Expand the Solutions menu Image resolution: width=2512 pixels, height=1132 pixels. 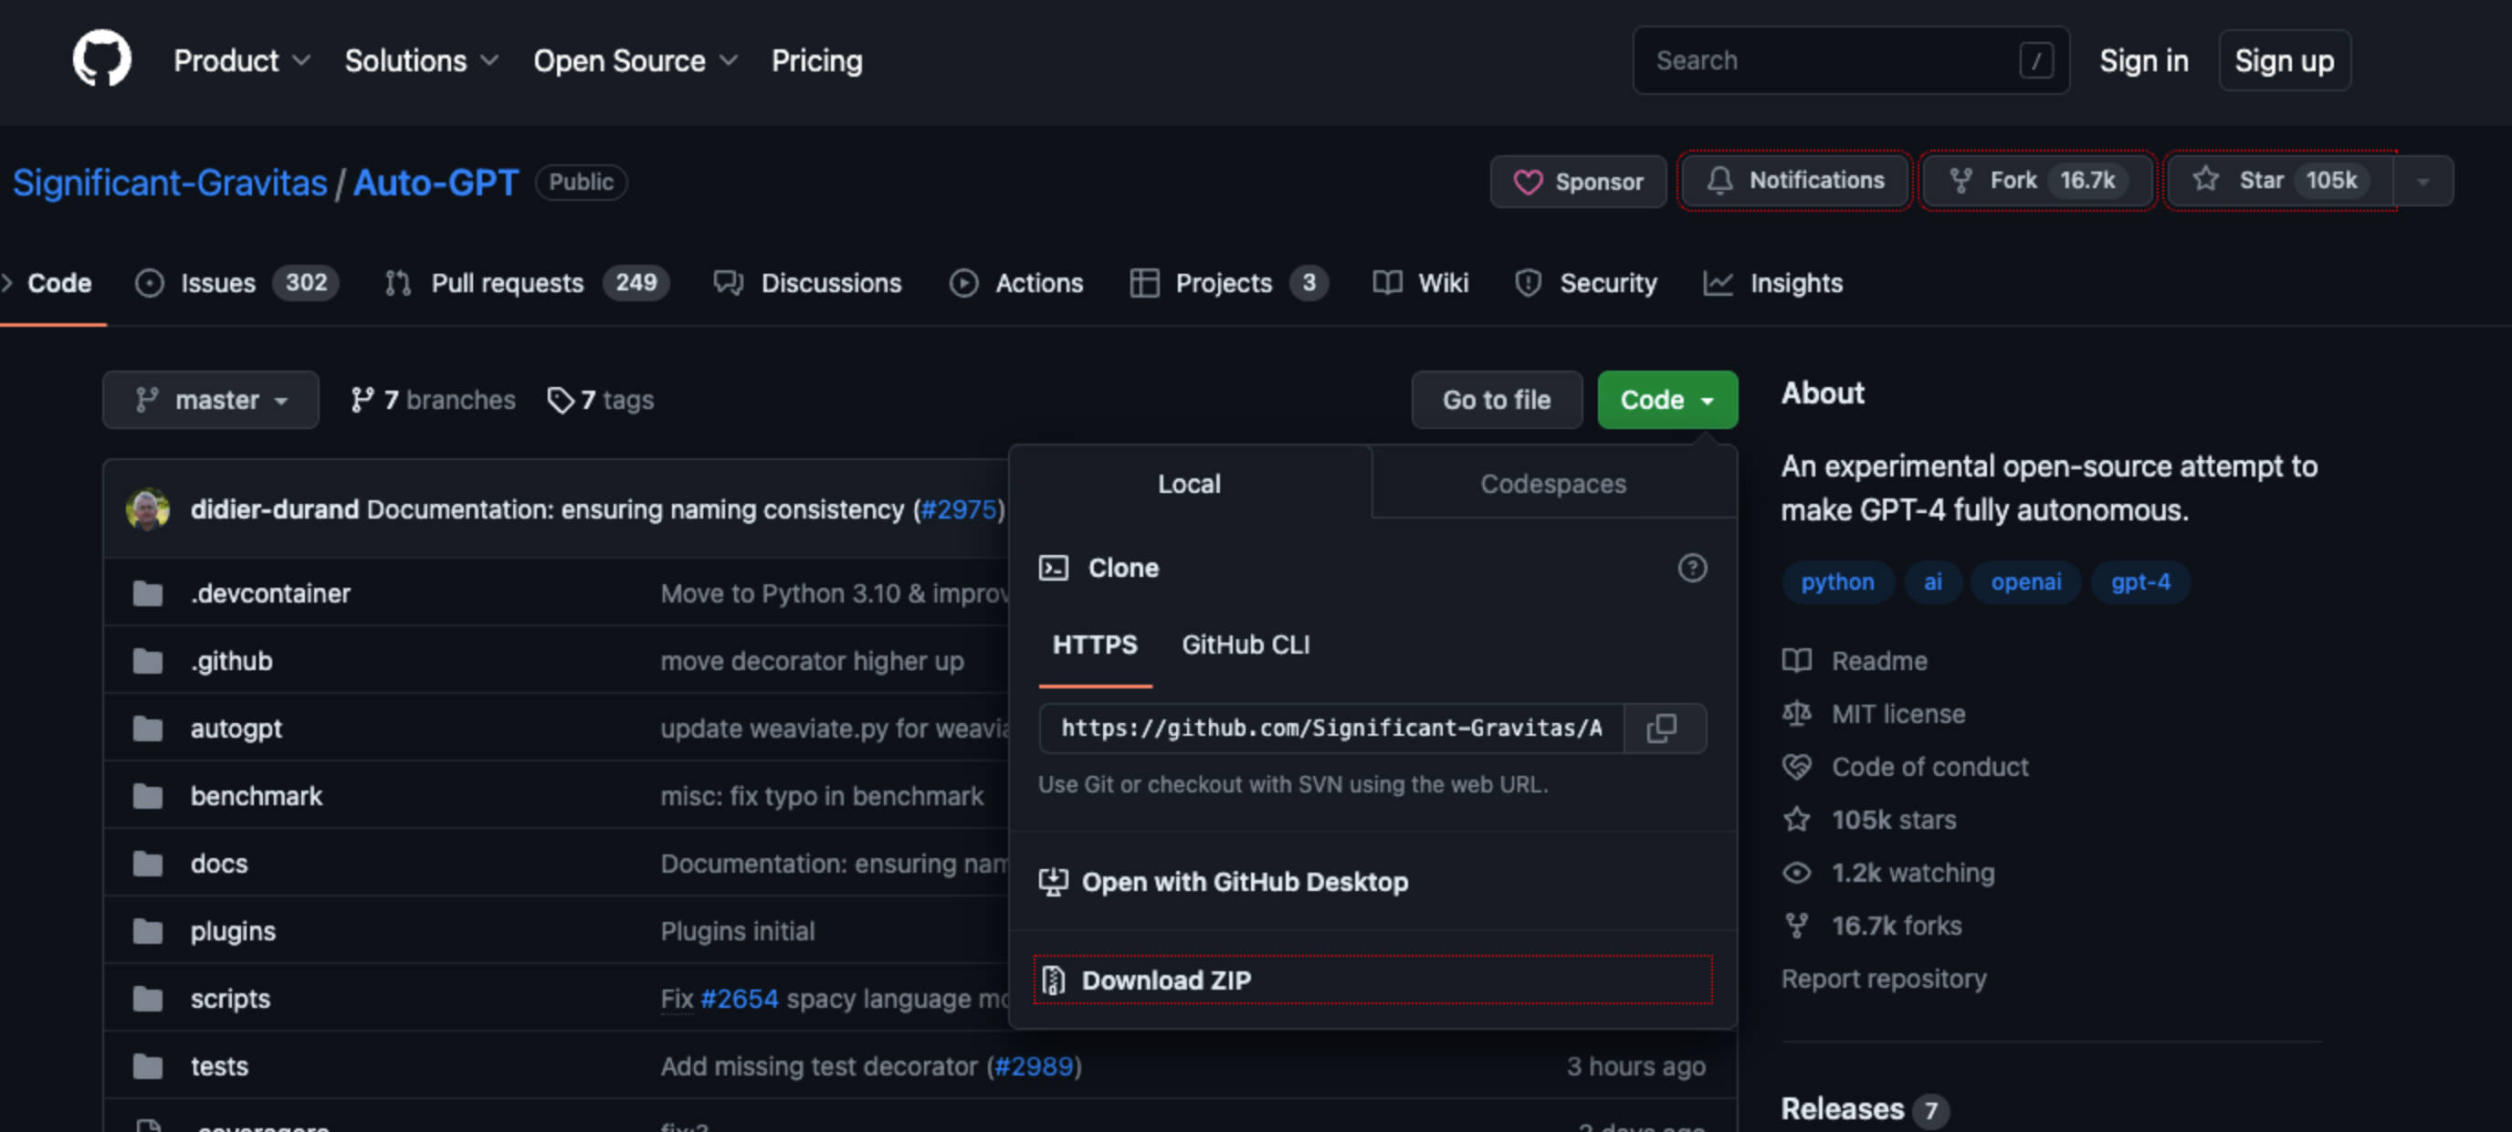[421, 60]
